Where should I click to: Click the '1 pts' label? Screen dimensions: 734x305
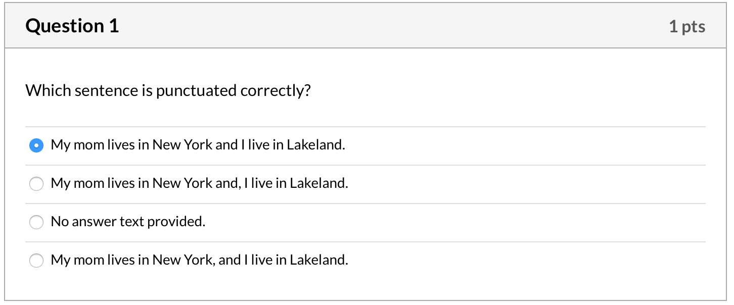point(687,26)
